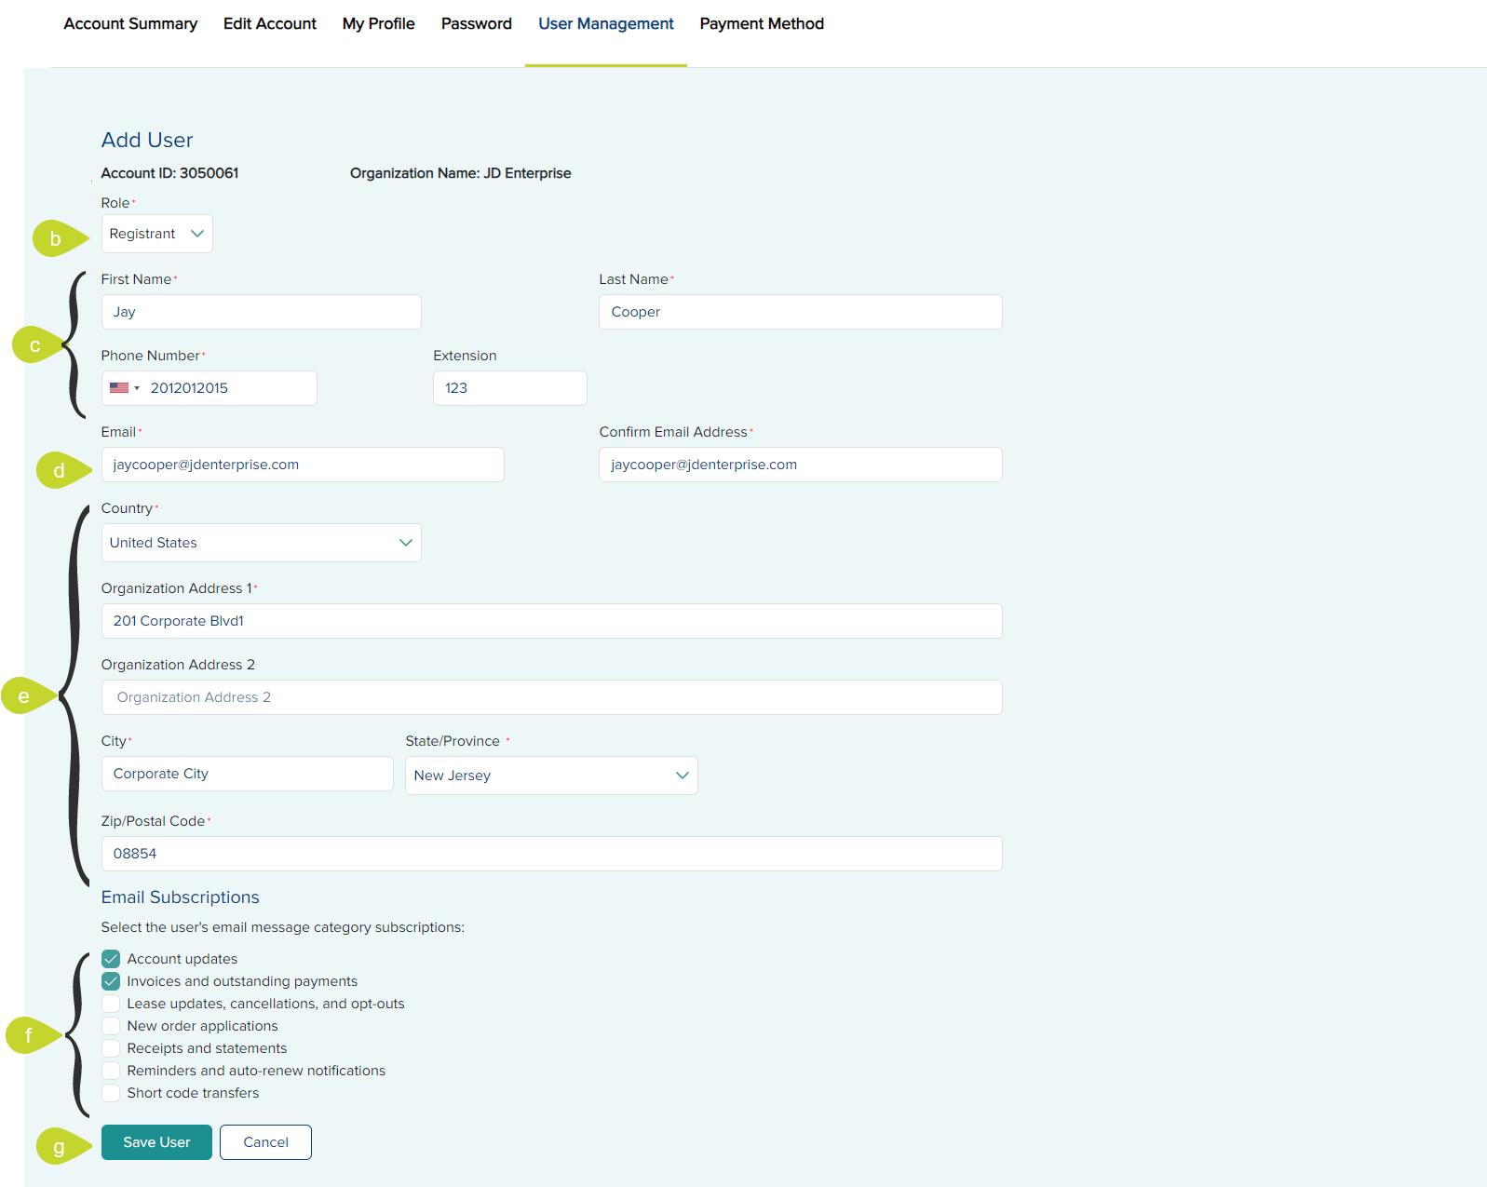Click the US flag country code selector

tap(124, 388)
